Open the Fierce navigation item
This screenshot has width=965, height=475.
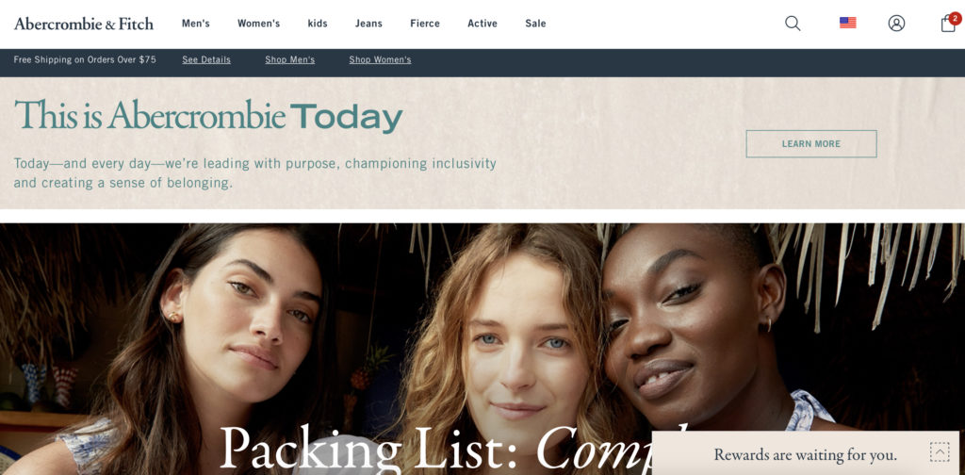(x=425, y=24)
